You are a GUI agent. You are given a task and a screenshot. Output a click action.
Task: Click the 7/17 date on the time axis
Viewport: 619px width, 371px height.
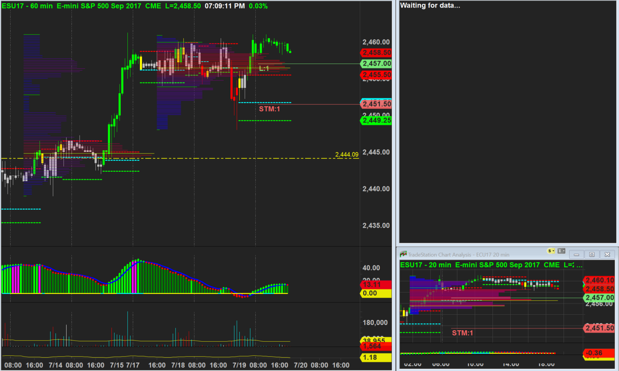[132, 365]
